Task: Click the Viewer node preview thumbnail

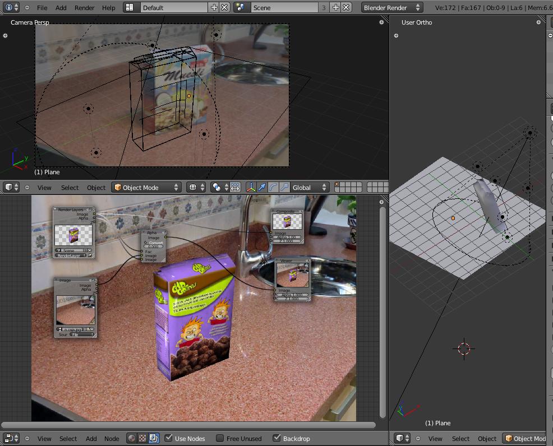Action: 293,275
